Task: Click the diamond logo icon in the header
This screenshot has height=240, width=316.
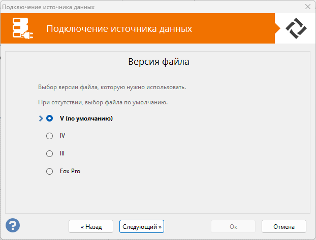Action: pyautogui.click(x=296, y=28)
